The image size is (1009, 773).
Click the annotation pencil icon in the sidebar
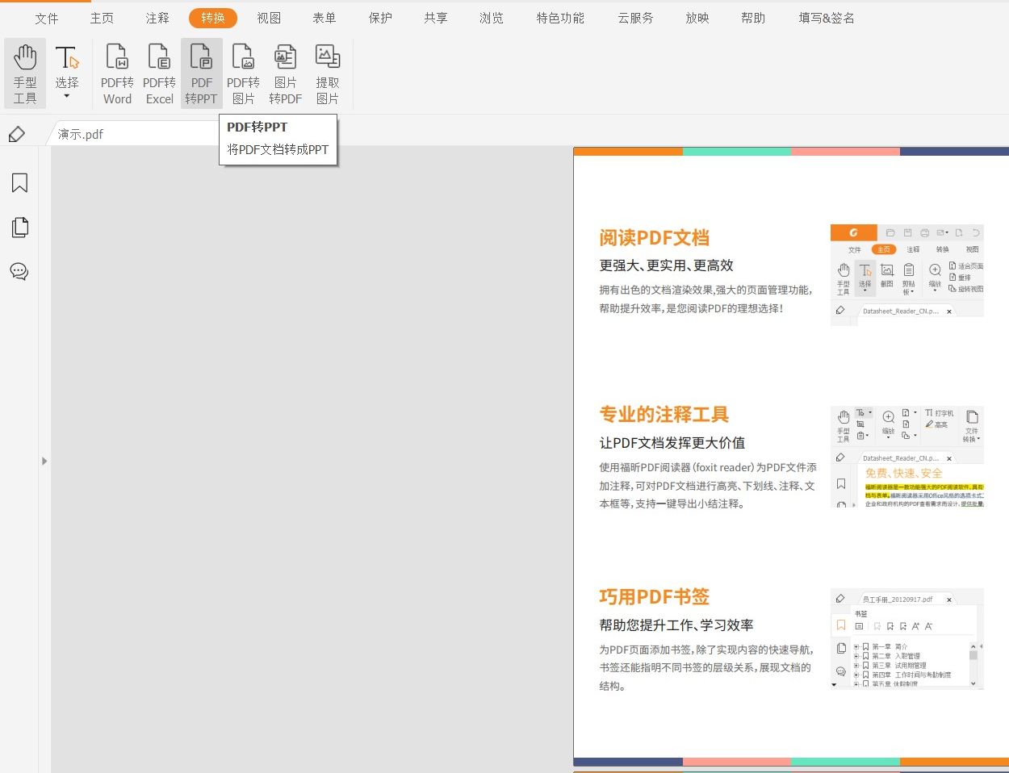point(18,134)
